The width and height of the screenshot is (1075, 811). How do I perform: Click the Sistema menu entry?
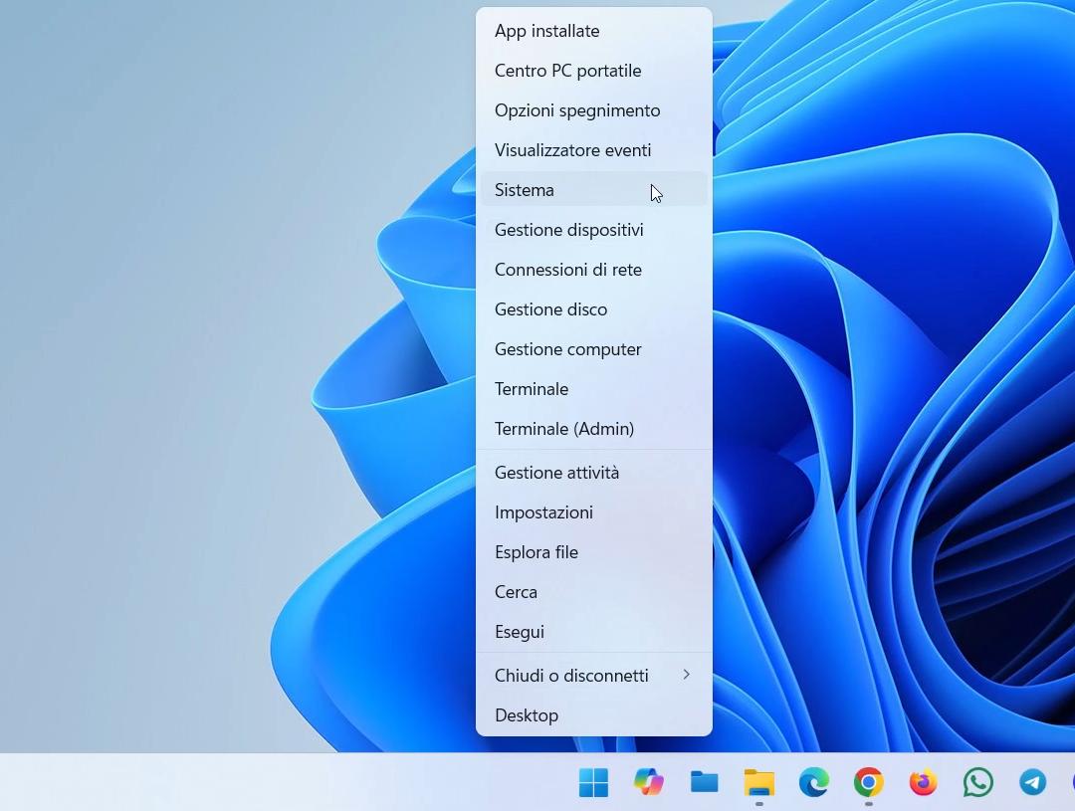[525, 190]
